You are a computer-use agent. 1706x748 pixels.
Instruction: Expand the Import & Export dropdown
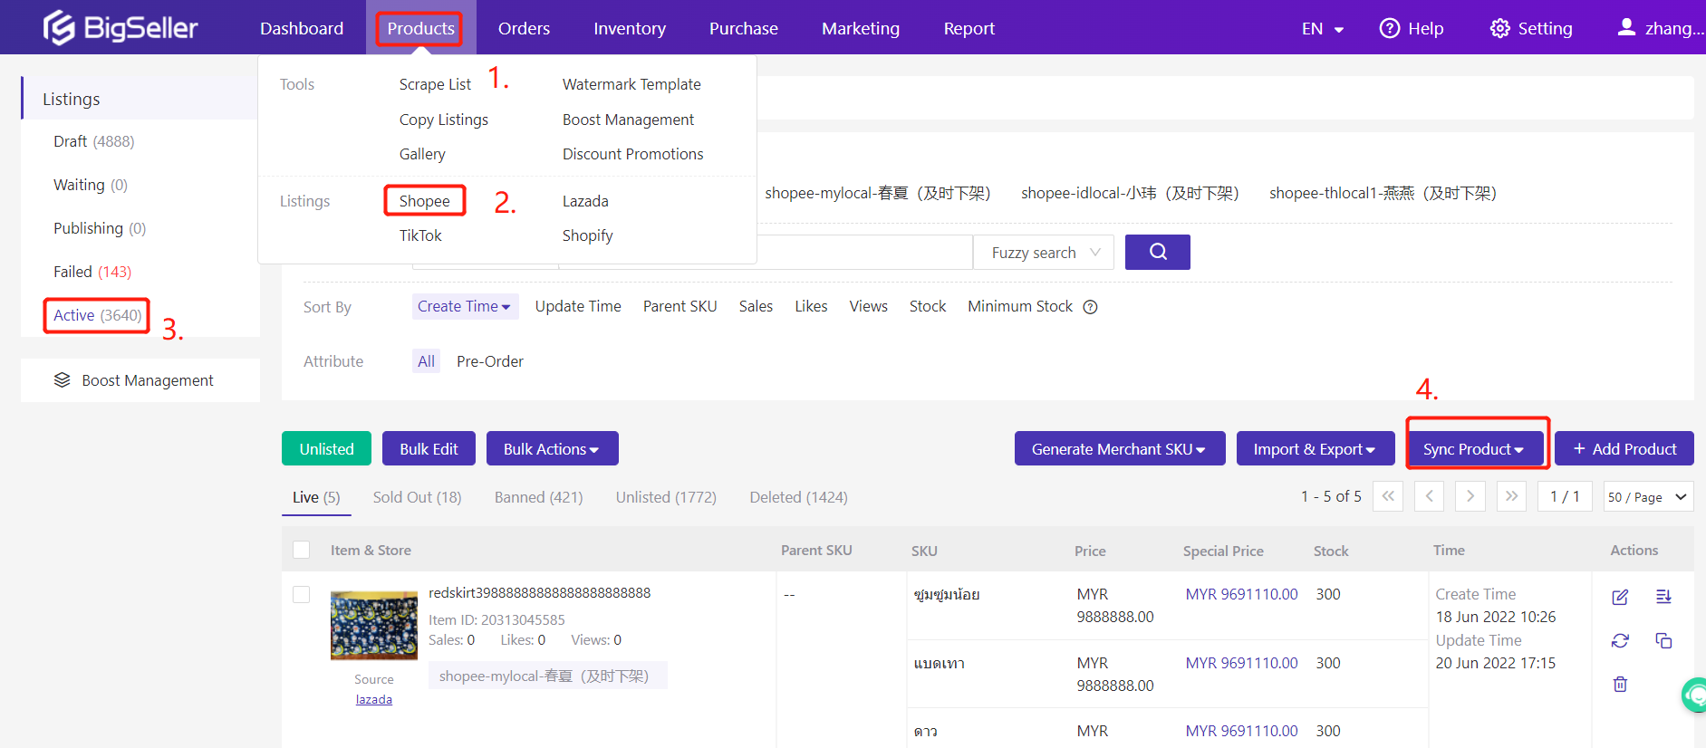click(1315, 448)
